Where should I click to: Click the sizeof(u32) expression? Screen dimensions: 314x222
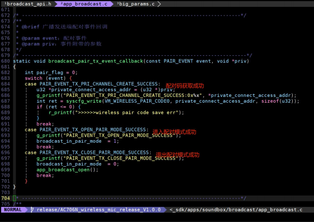pyautogui.click(x=278, y=101)
